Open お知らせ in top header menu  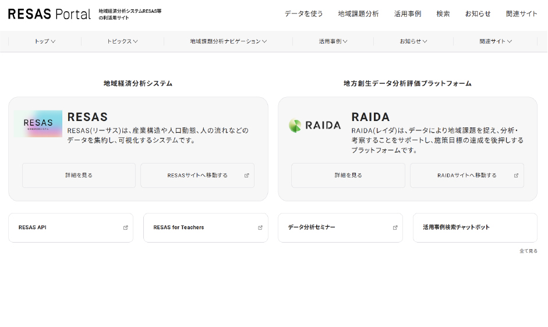[478, 14]
